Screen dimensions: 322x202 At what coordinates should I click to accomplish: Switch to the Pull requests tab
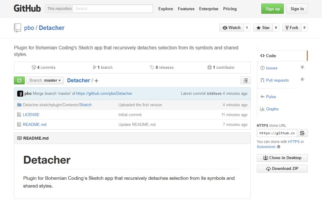[277, 80]
